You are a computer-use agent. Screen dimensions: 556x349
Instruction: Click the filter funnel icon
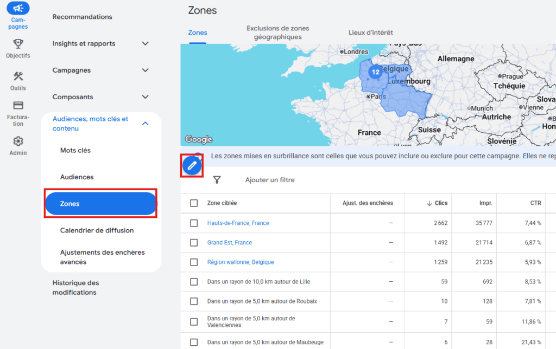217,180
